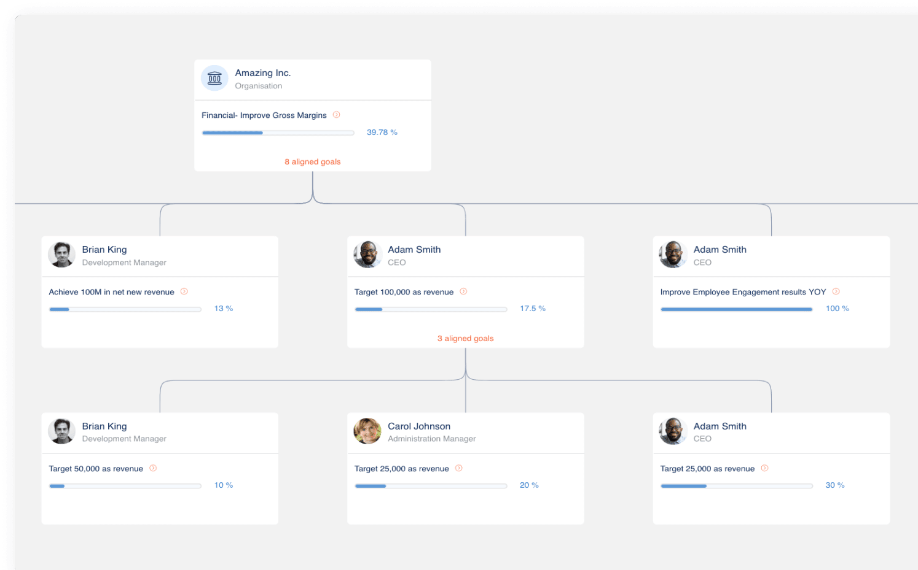Click progress bar showing 30 %
918x570 pixels.
[x=737, y=486]
